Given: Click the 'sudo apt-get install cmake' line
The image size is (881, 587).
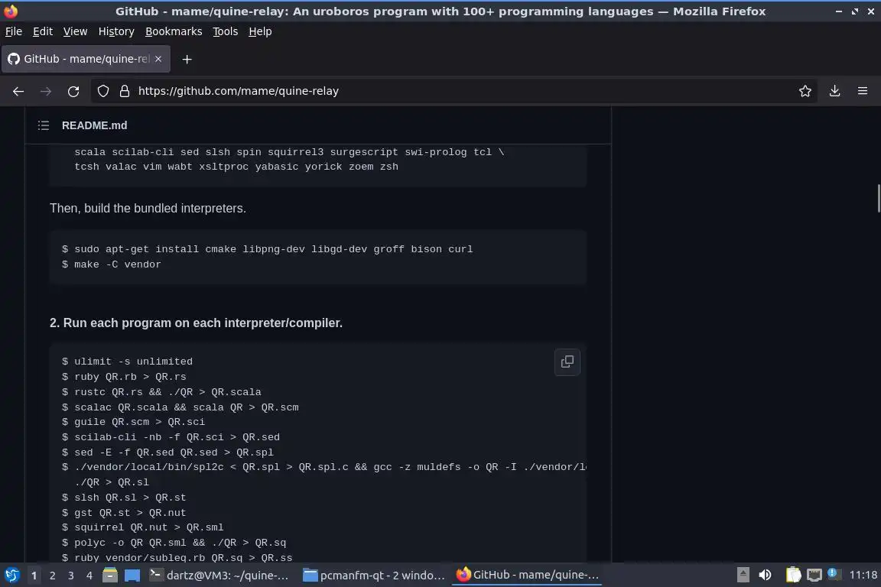Looking at the screenshot, I should [x=268, y=249].
